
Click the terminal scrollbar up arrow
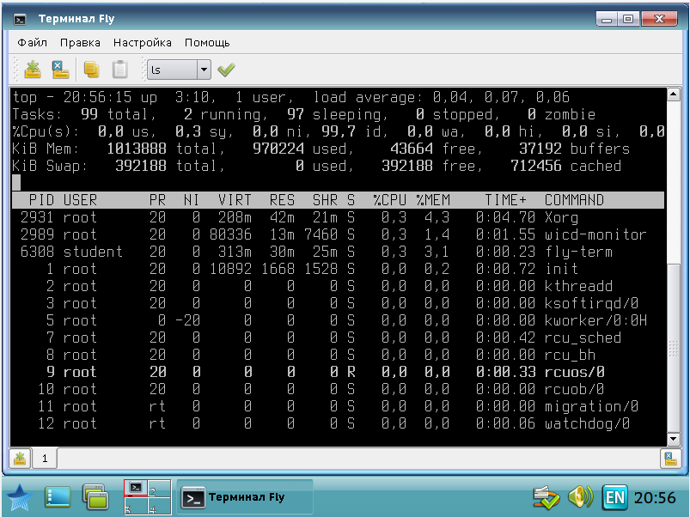pyautogui.click(x=674, y=94)
